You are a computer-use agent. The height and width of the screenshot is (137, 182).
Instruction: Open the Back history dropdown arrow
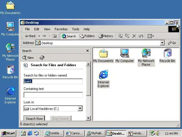tap(39, 36)
